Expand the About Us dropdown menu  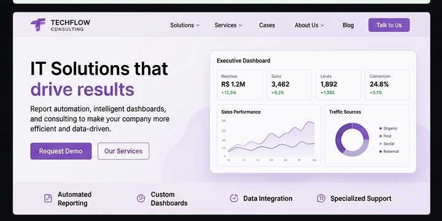(x=309, y=25)
